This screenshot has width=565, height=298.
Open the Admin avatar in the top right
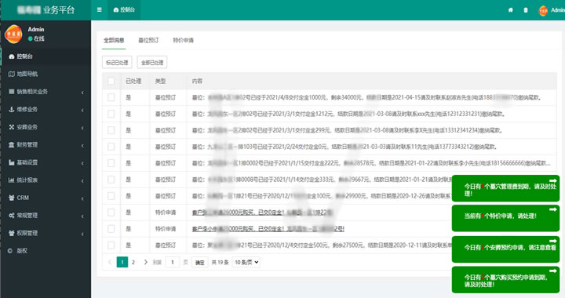(x=543, y=10)
